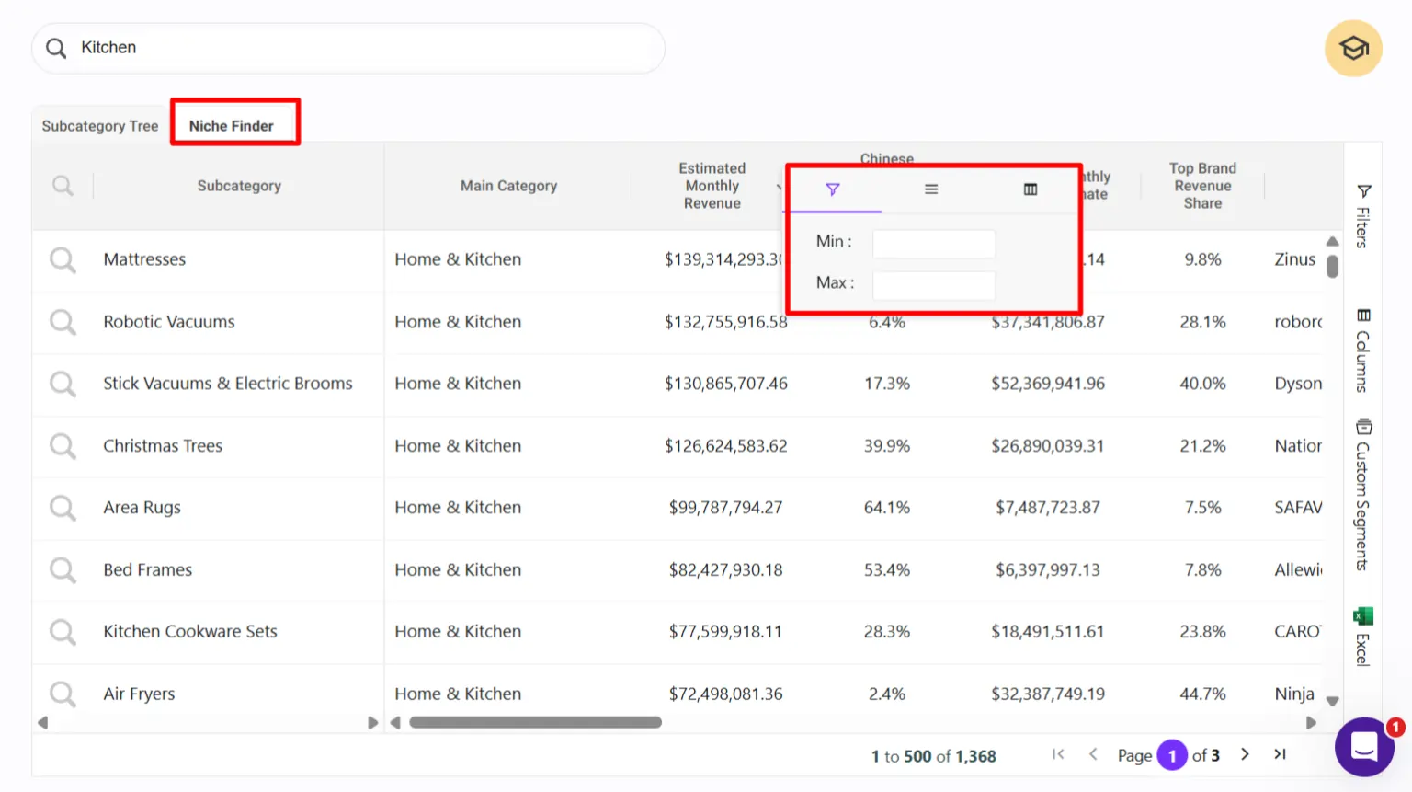Open the column selection icon in the filter popup
Viewport: 1412px width, 792px height.
point(1030,189)
